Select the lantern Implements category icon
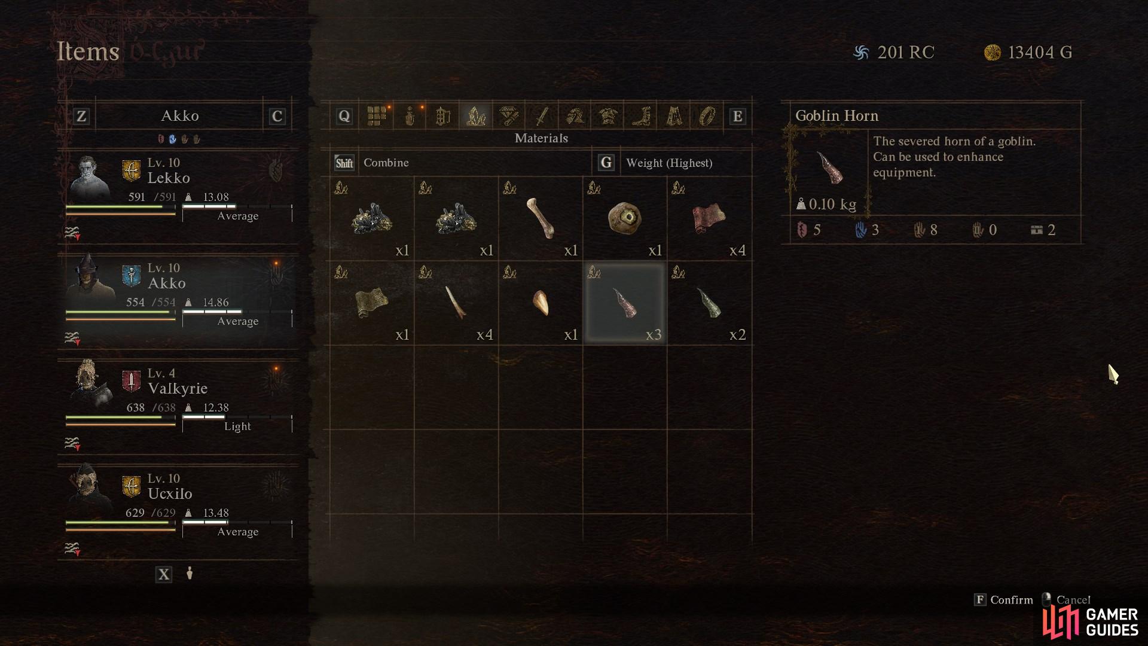Viewport: 1148px width, 646px height. click(x=442, y=116)
